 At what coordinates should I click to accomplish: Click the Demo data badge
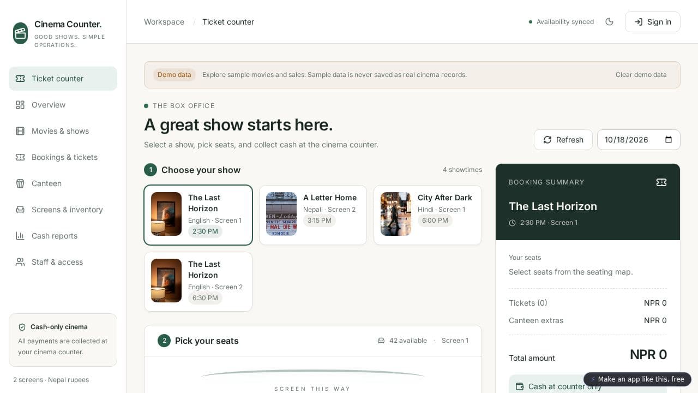(174, 75)
